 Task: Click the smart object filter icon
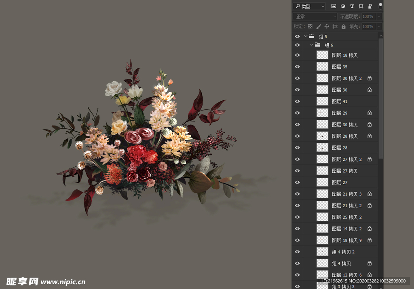[370, 6]
